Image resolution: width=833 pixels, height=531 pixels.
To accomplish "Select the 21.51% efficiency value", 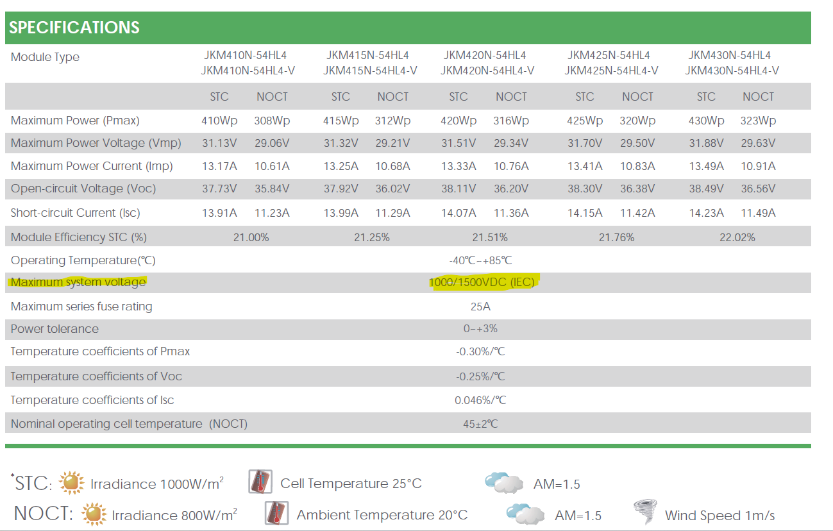I will (x=490, y=237).
